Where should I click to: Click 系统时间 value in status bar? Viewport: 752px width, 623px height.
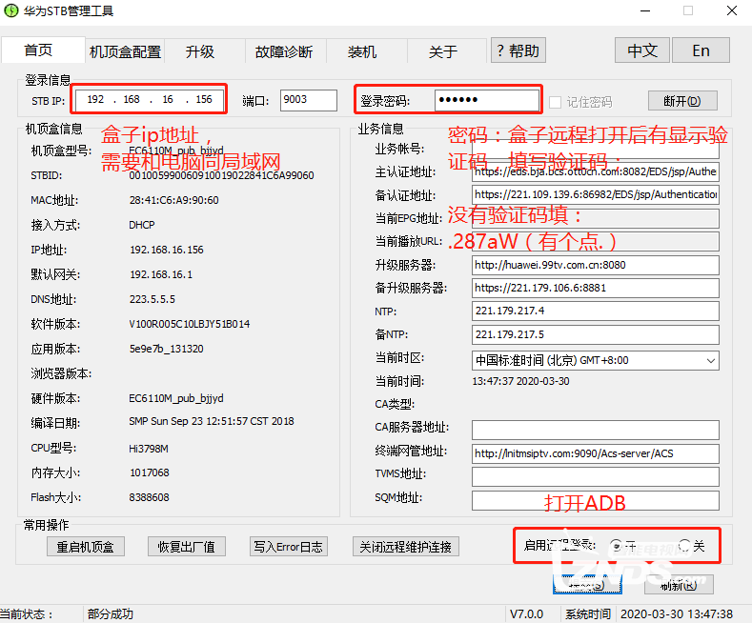pyautogui.click(x=677, y=613)
